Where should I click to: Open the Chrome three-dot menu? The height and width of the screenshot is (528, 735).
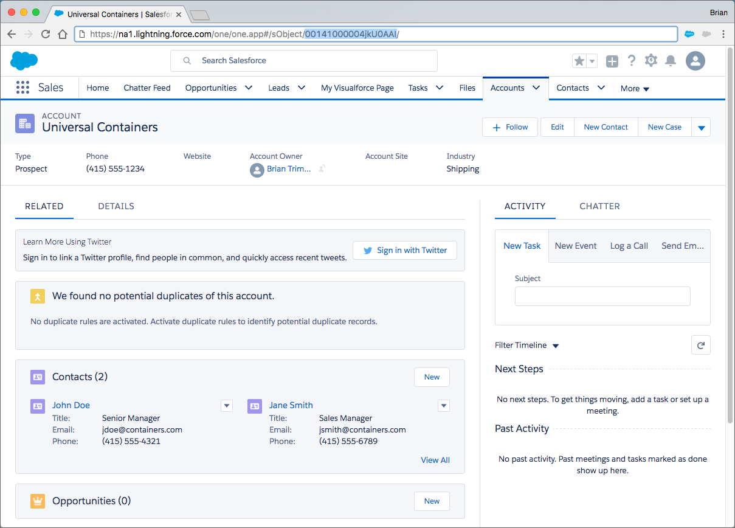(x=723, y=34)
